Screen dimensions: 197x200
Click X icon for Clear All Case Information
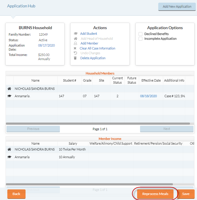75,48
